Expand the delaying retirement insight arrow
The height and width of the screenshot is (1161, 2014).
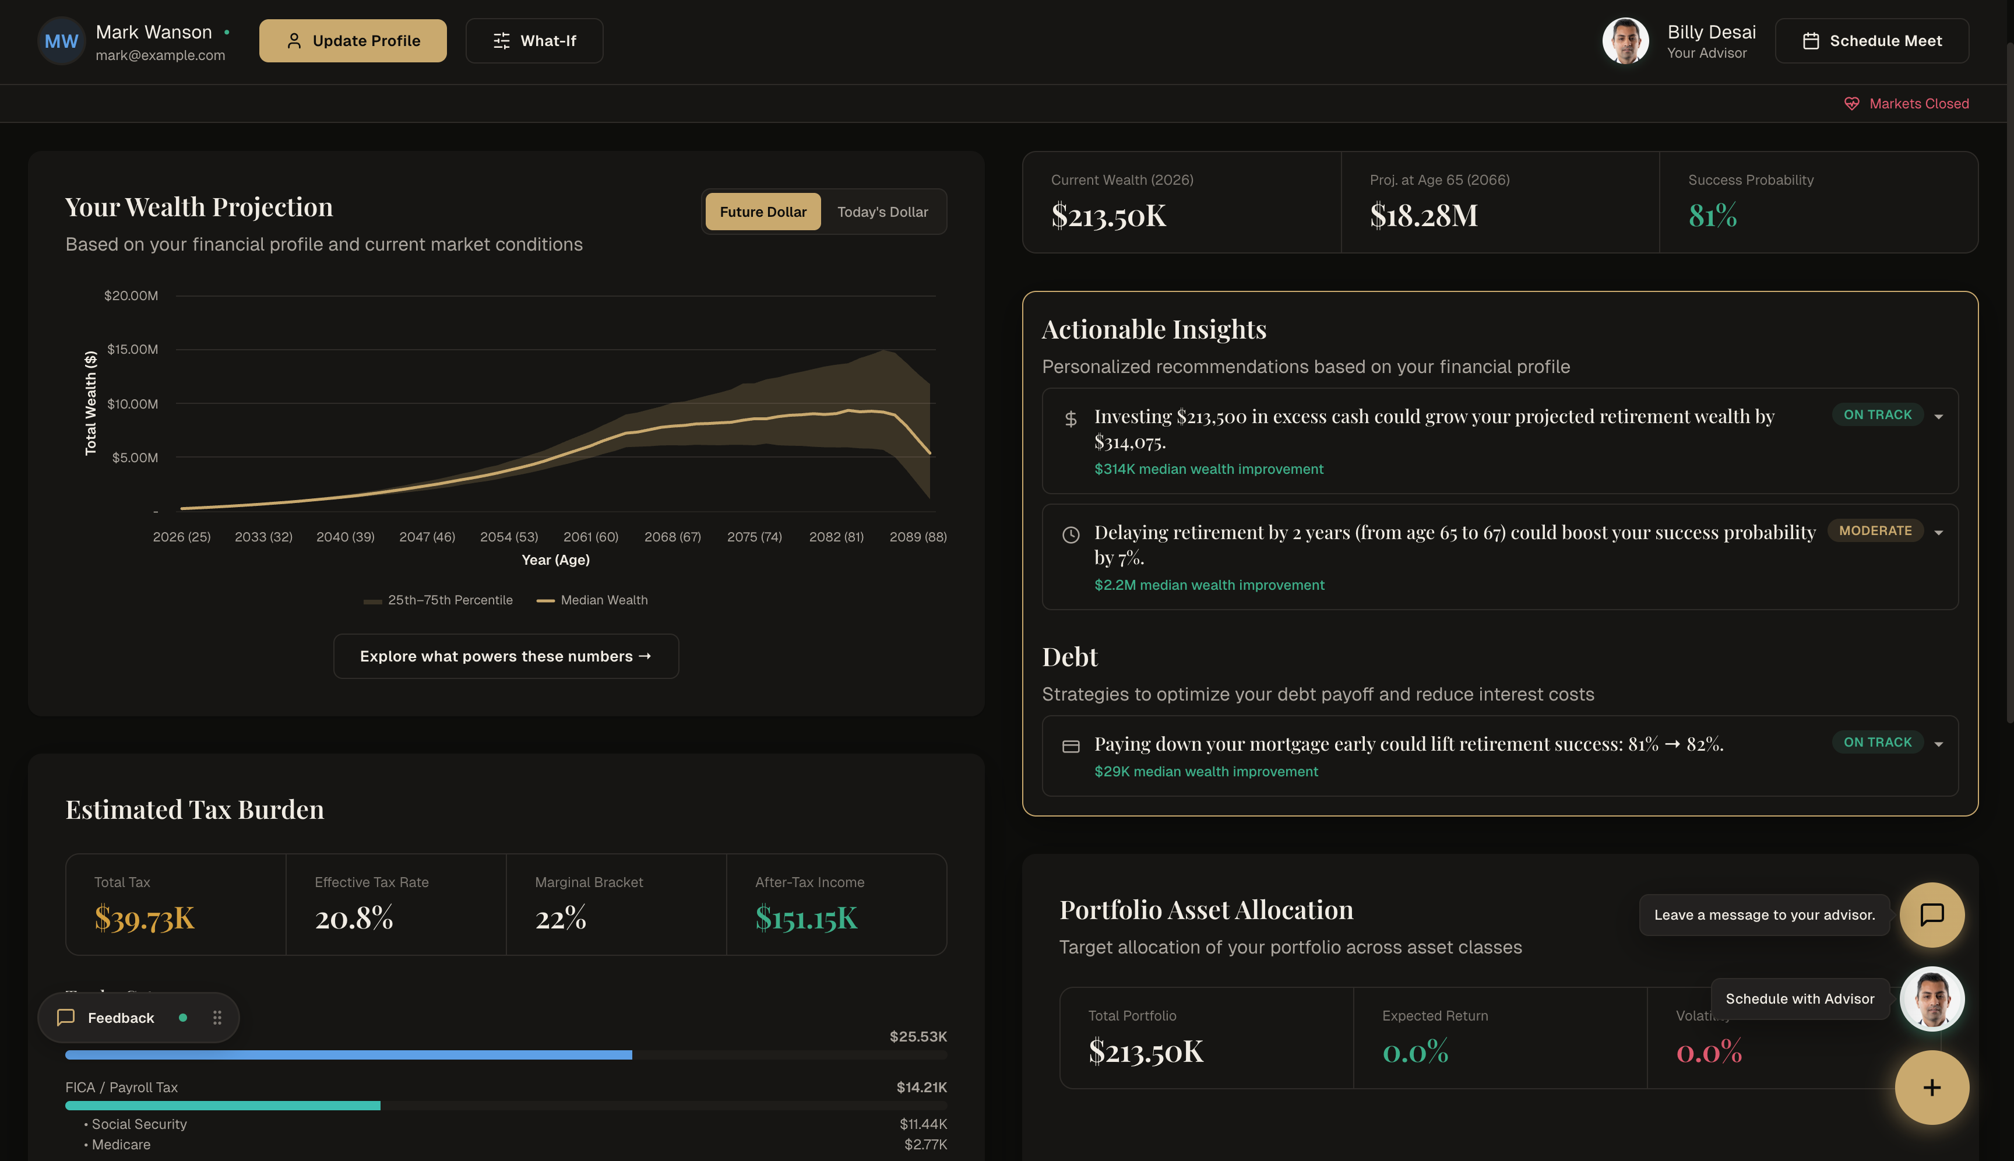(x=1938, y=533)
